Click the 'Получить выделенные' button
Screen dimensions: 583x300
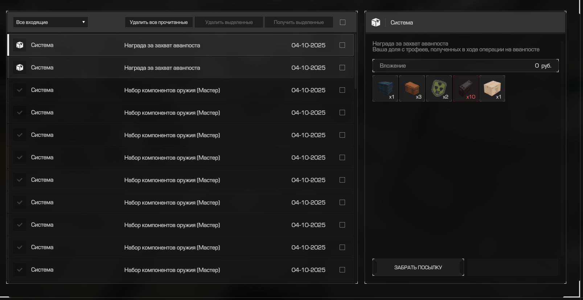point(299,22)
